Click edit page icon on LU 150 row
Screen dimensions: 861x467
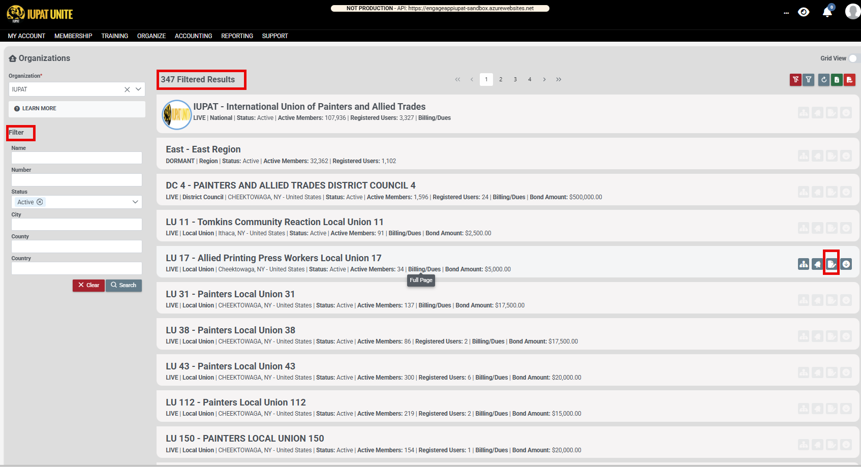pos(832,445)
